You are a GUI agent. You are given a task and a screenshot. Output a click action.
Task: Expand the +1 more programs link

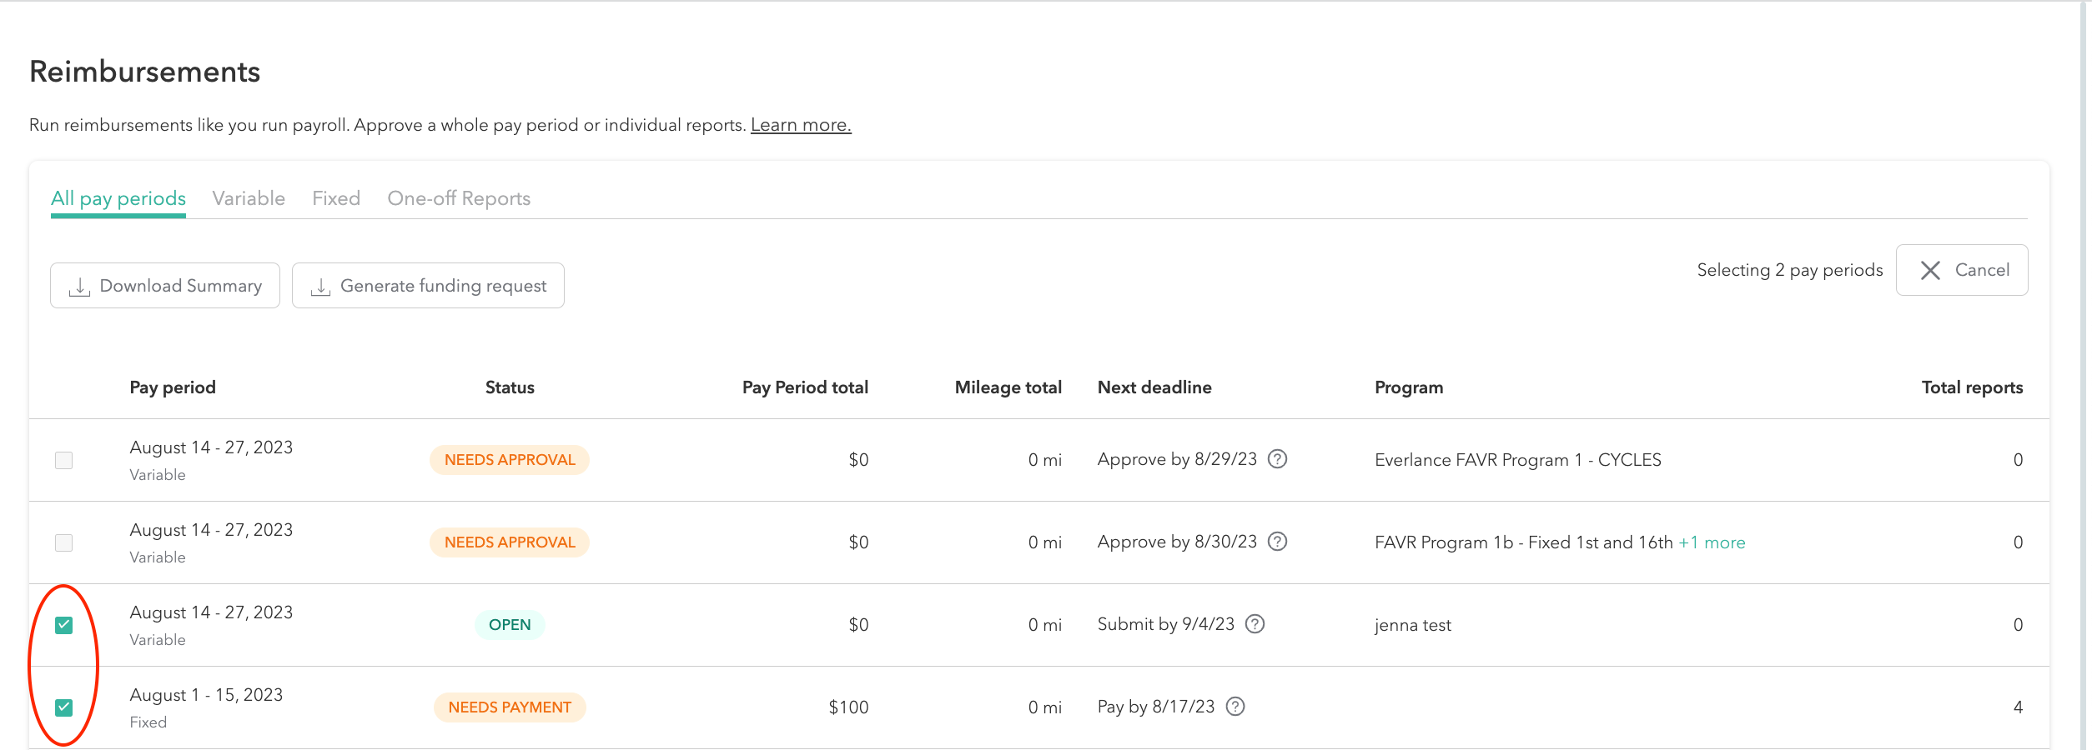1712,542
